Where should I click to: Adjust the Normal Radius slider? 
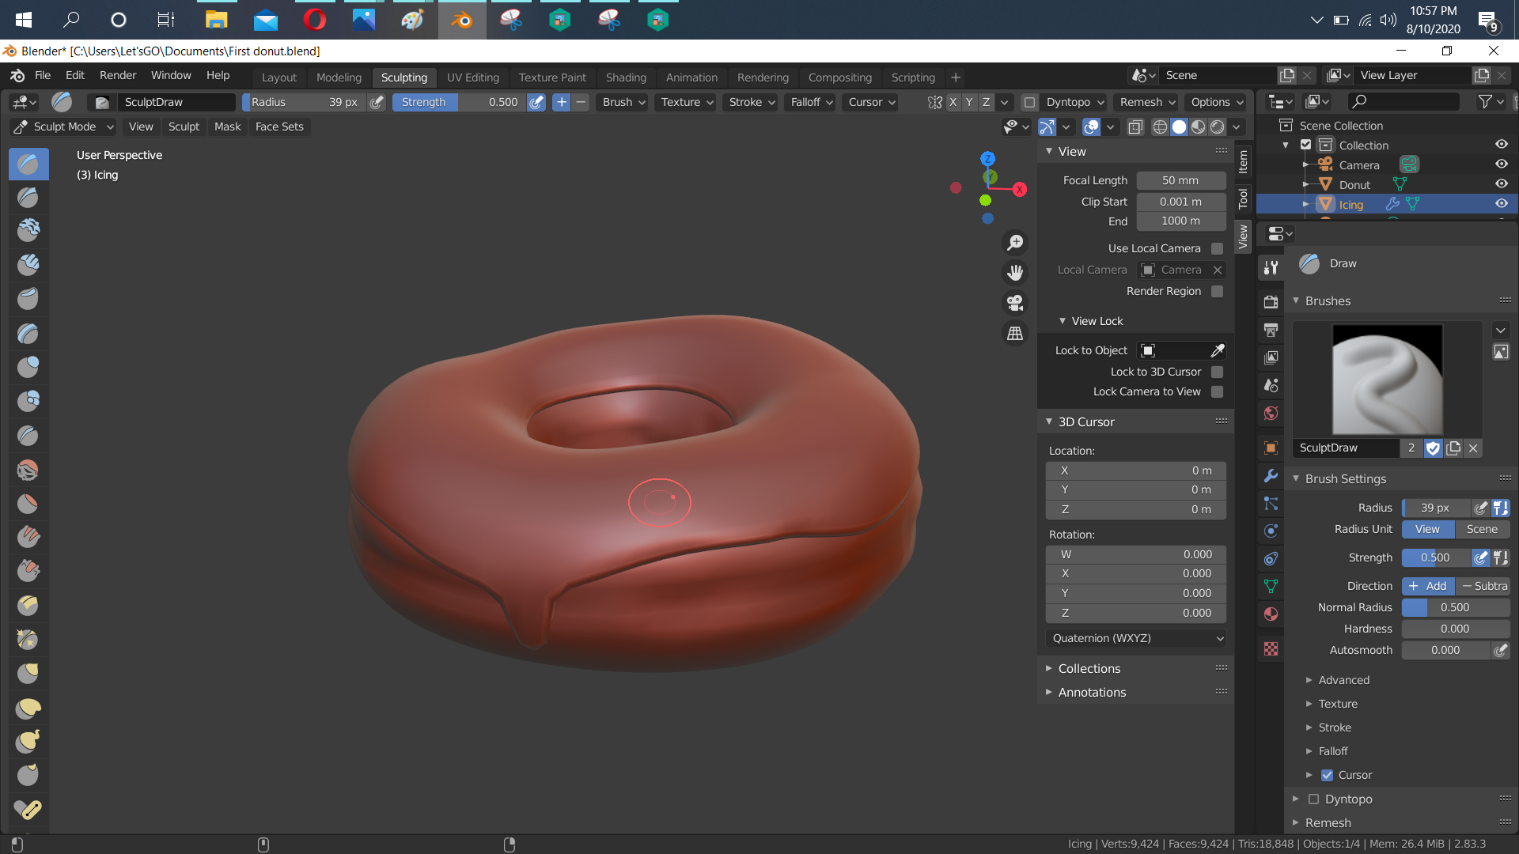1455,607
